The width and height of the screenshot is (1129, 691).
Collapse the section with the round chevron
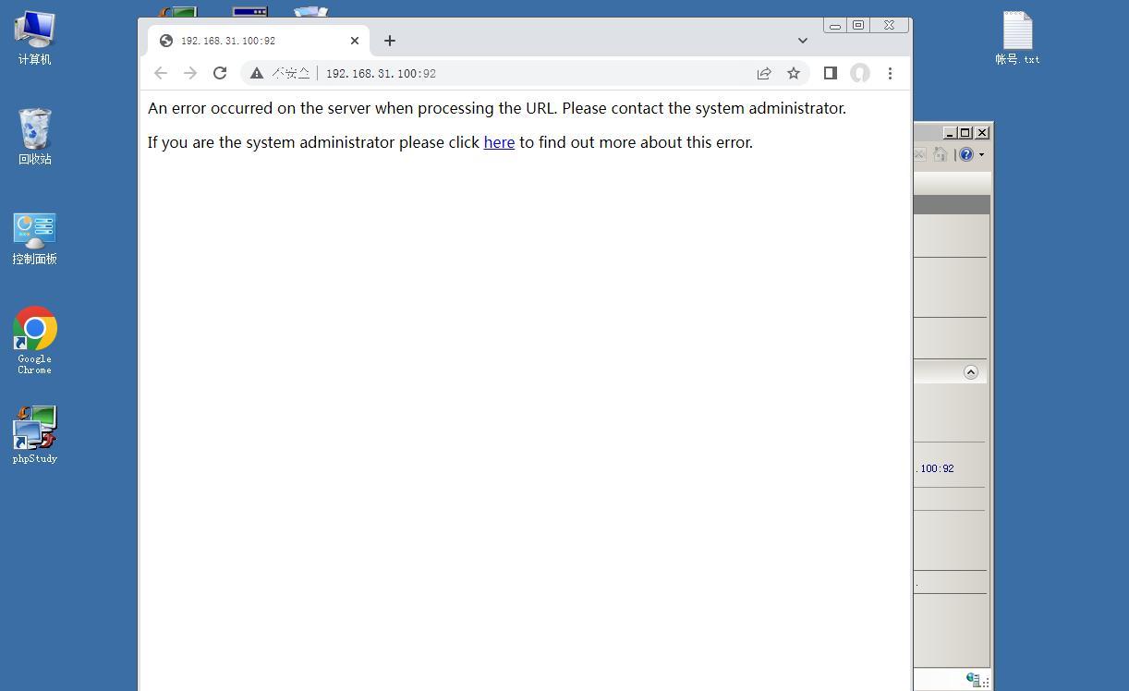coord(971,372)
